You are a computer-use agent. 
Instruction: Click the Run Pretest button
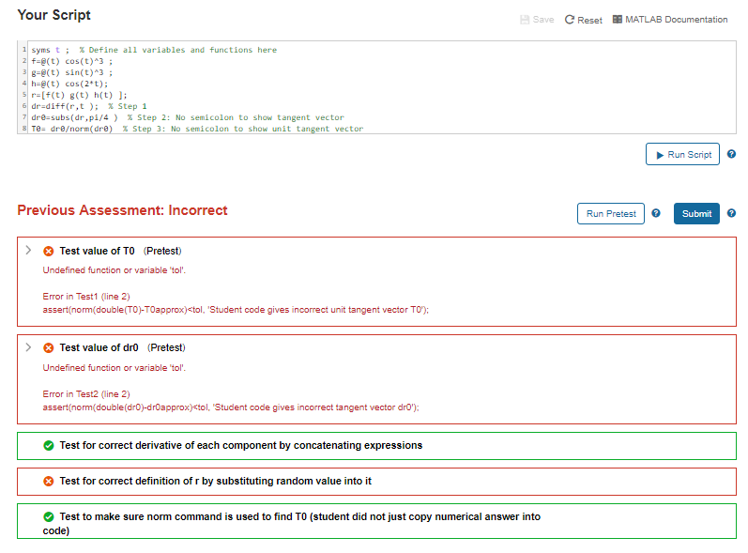pyautogui.click(x=611, y=213)
